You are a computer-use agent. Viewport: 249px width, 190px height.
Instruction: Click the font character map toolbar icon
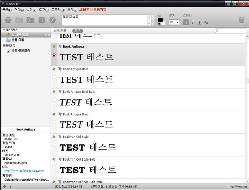42,20
